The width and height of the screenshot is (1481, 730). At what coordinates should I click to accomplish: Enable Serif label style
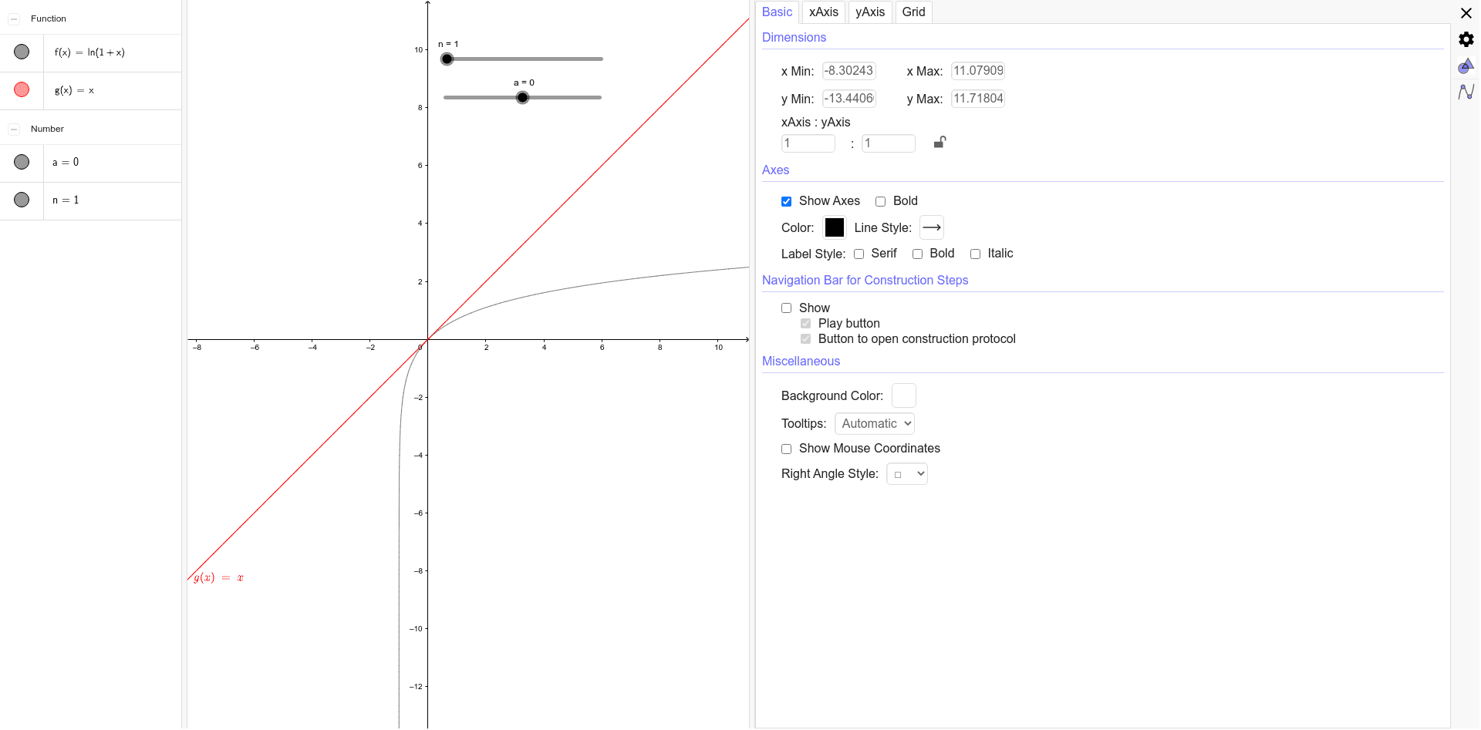[x=859, y=254]
